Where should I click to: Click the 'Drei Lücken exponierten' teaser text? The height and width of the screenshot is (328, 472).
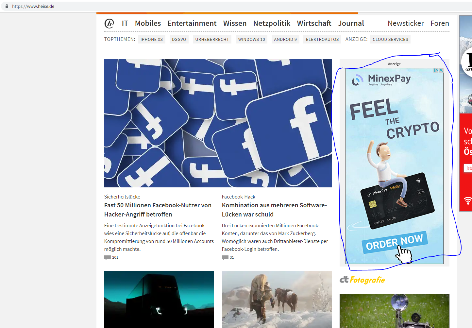[275, 237]
